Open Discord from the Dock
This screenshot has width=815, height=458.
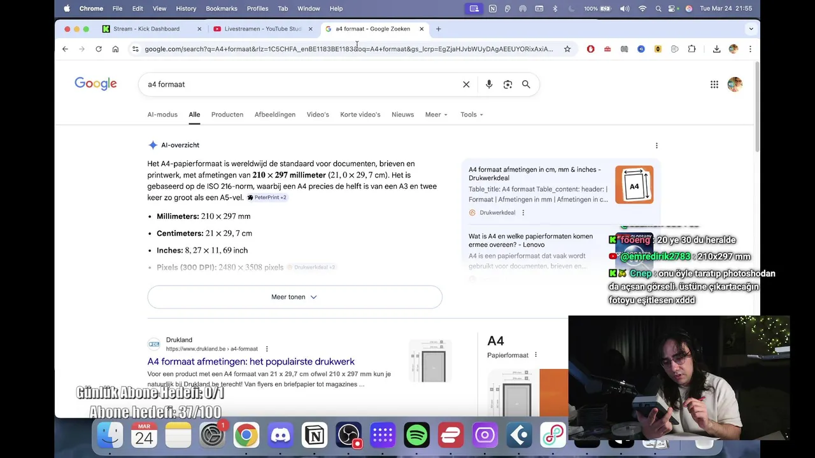point(280,435)
